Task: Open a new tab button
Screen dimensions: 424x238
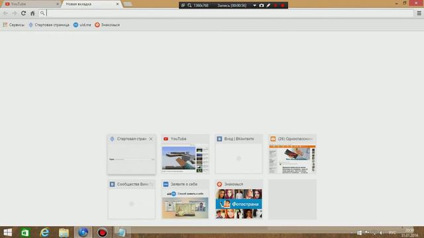Action: pos(128,4)
